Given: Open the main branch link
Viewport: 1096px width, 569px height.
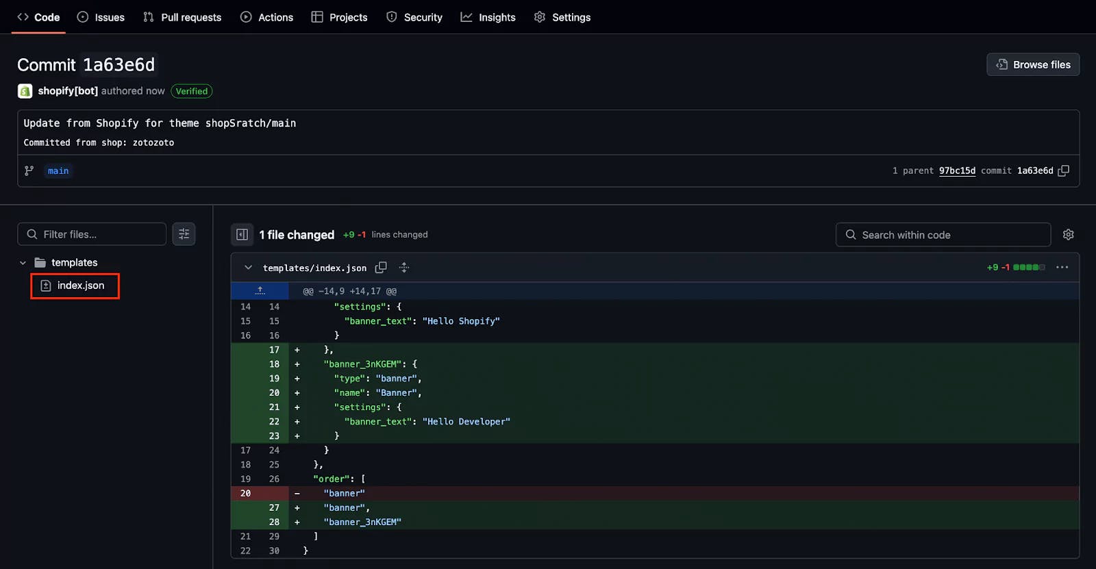Looking at the screenshot, I should coord(58,171).
